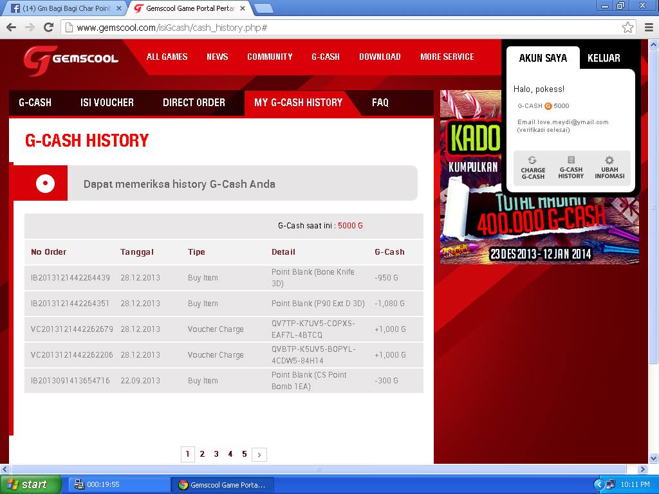The height and width of the screenshot is (494, 659).
Task: Go back with the browser back arrow
Action: pos(12,28)
